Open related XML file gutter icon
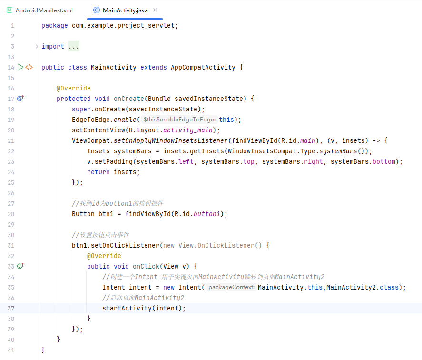This screenshot has width=422, height=360. pyautogui.click(x=29, y=67)
